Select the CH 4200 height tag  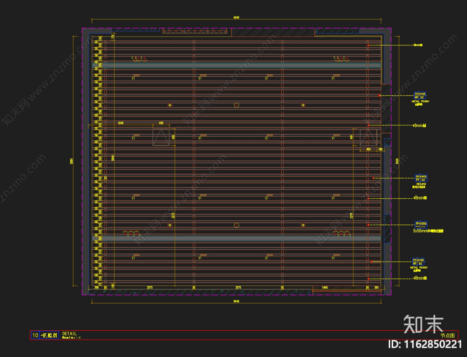click(x=421, y=223)
